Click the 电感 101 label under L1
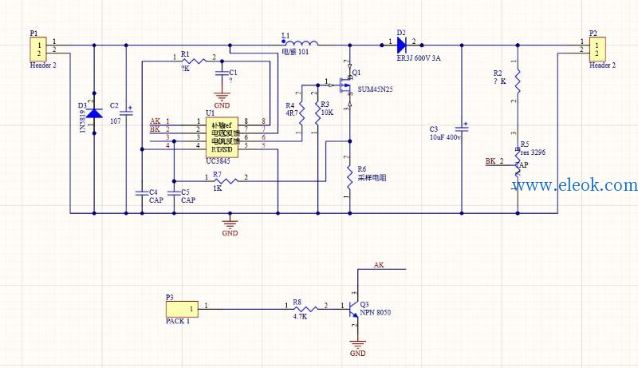The image size is (638, 368). (x=295, y=52)
